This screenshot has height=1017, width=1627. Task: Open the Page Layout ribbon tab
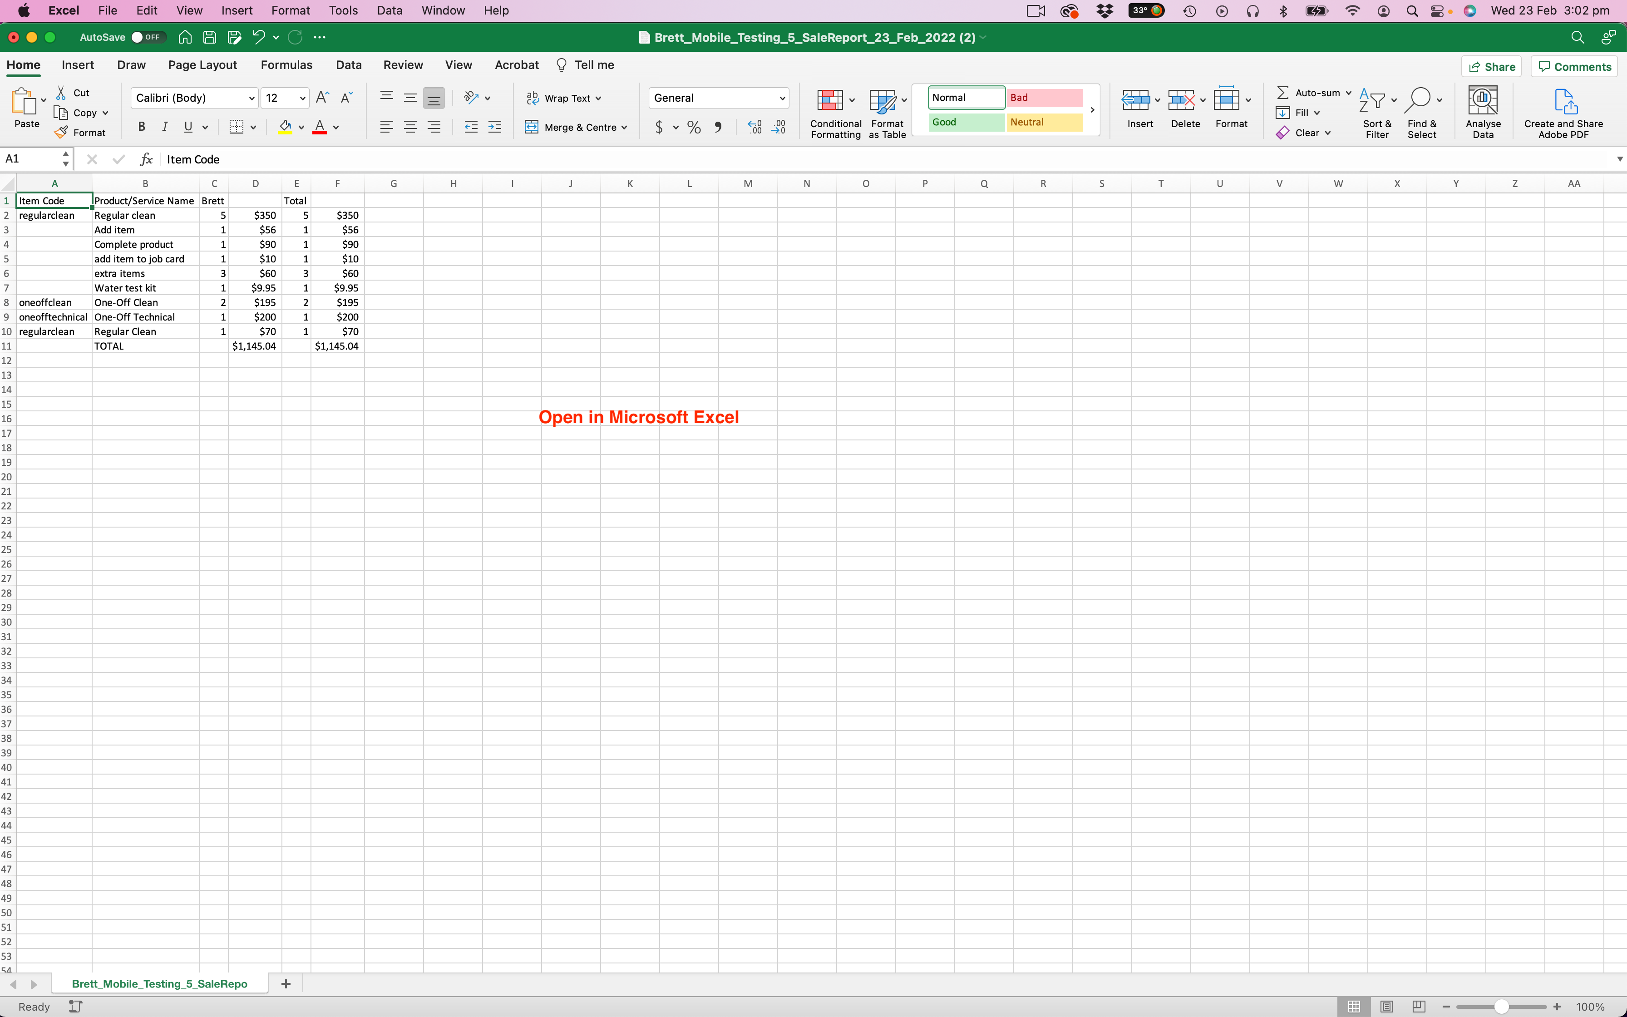pyautogui.click(x=202, y=65)
